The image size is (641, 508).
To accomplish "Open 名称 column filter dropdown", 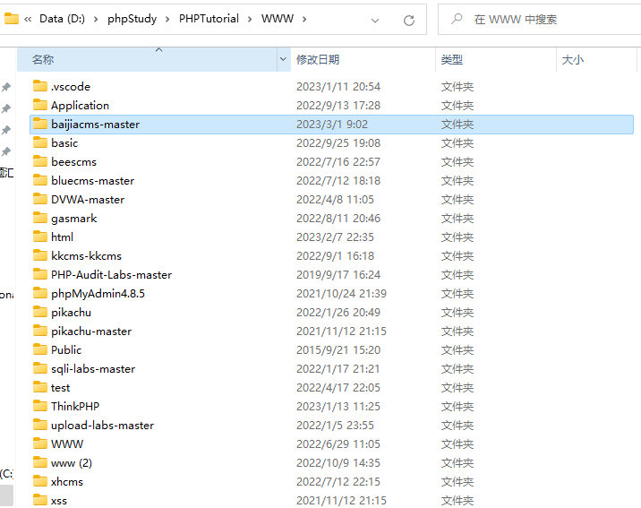I will (283, 60).
